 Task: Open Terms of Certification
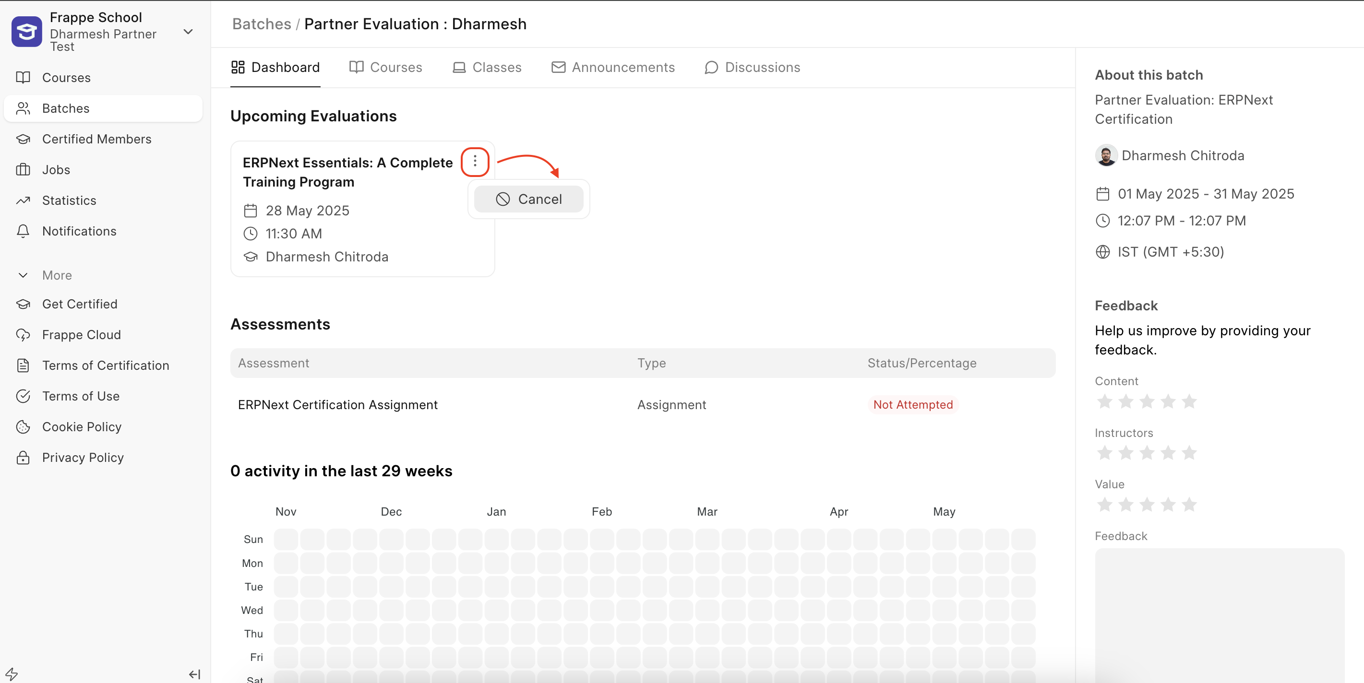[x=103, y=365]
